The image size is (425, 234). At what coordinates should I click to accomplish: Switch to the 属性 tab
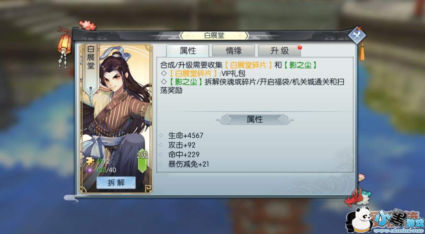[188, 51]
